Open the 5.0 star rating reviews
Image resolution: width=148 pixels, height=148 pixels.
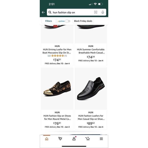[x=57, y=56]
